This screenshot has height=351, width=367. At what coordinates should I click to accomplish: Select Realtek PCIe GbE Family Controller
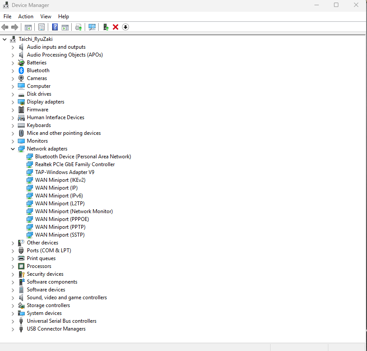pyautogui.click(x=75, y=164)
